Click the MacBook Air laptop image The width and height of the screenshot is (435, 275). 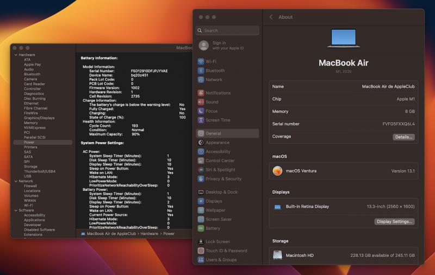pyautogui.click(x=344, y=38)
